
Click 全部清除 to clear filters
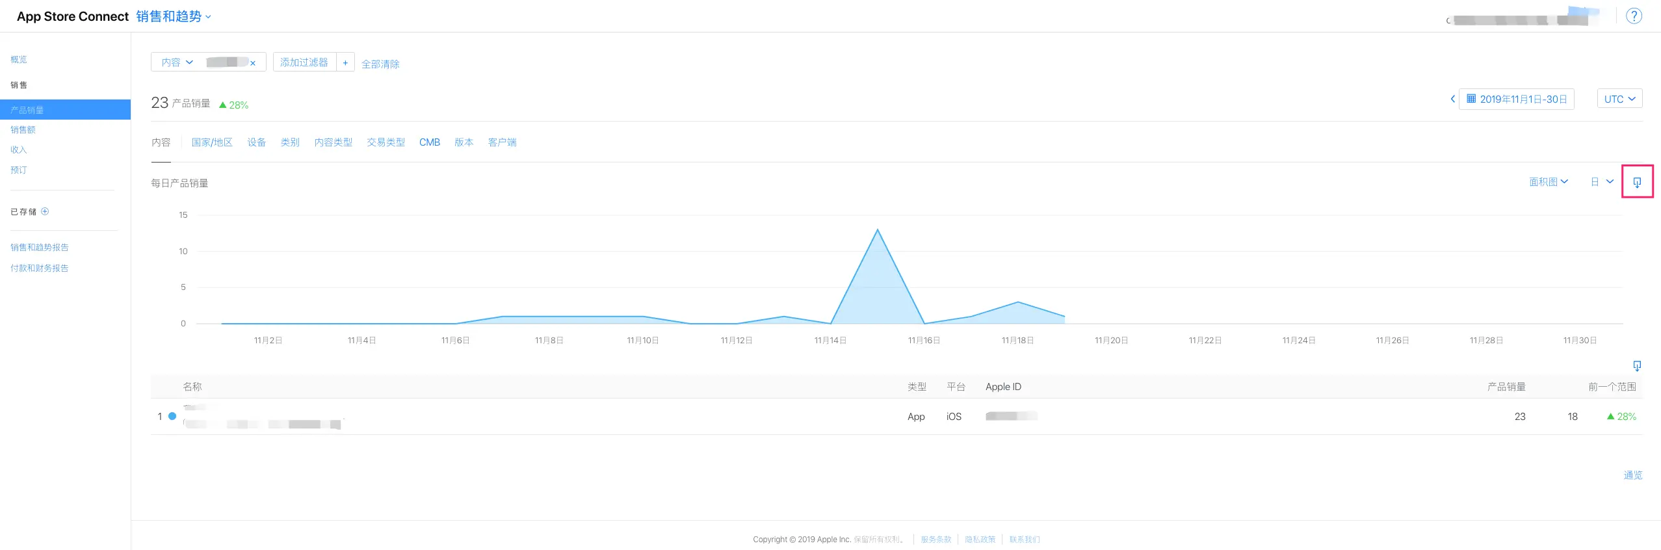(380, 64)
